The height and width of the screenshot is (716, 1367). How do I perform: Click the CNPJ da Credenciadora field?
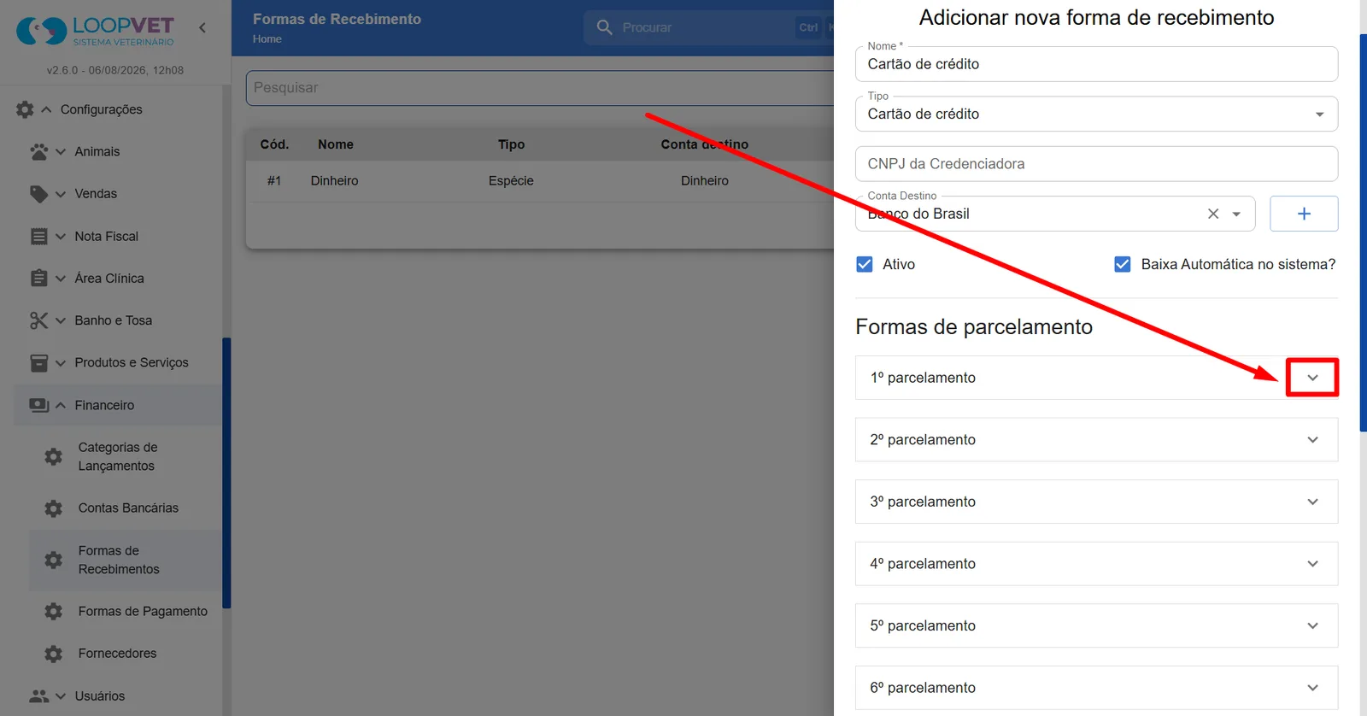coord(1096,164)
